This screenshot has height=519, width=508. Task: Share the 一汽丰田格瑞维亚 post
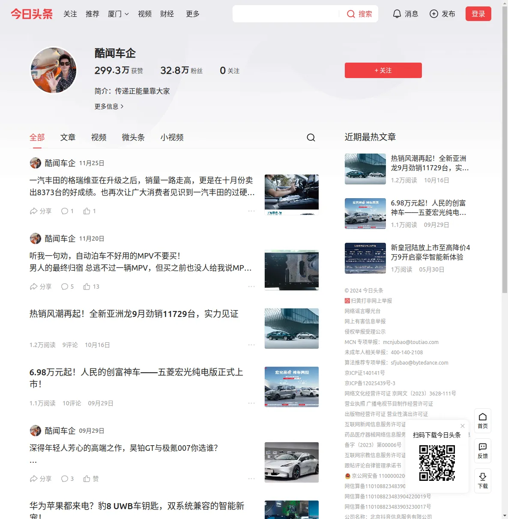pos(41,211)
